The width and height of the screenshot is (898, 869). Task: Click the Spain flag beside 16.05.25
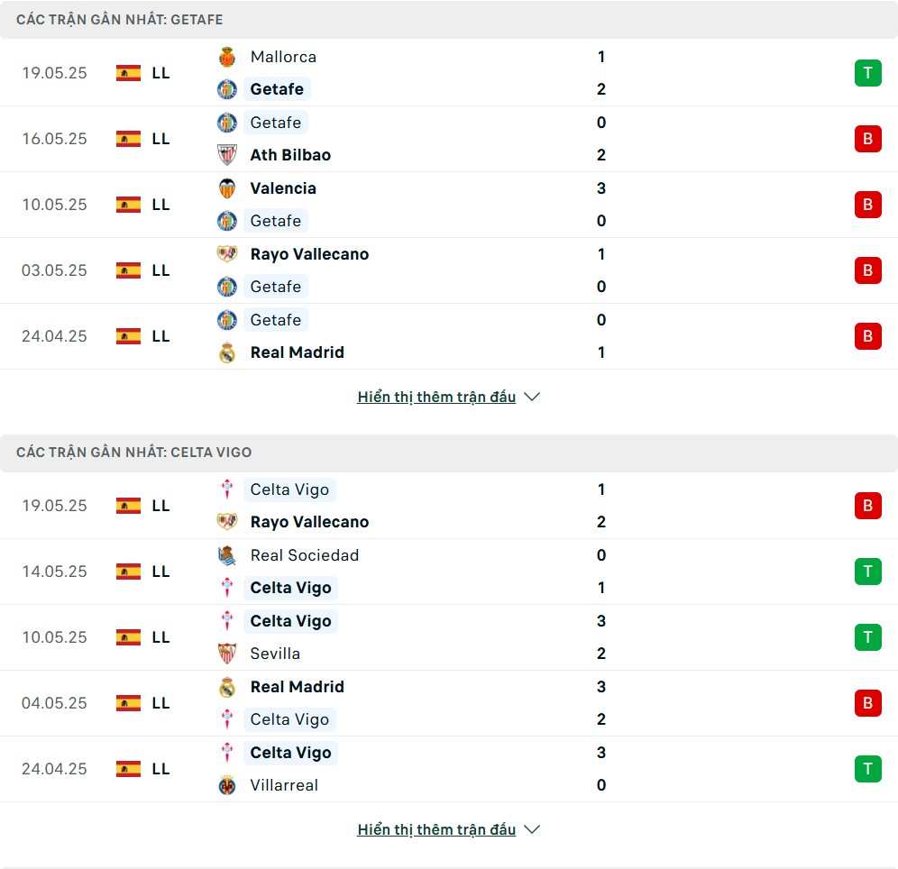pyautogui.click(x=128, y=139)
